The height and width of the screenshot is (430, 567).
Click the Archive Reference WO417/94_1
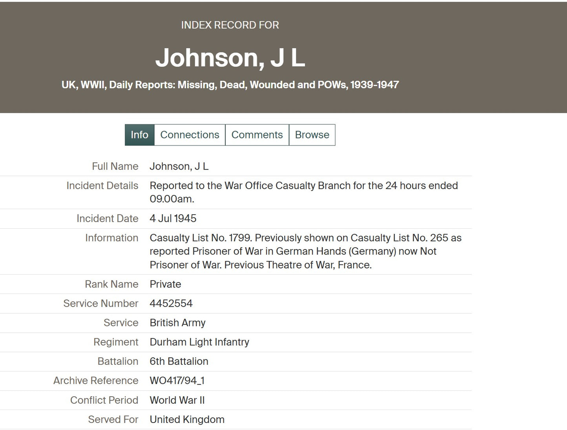pyautogui.click(x=177, y=381)
